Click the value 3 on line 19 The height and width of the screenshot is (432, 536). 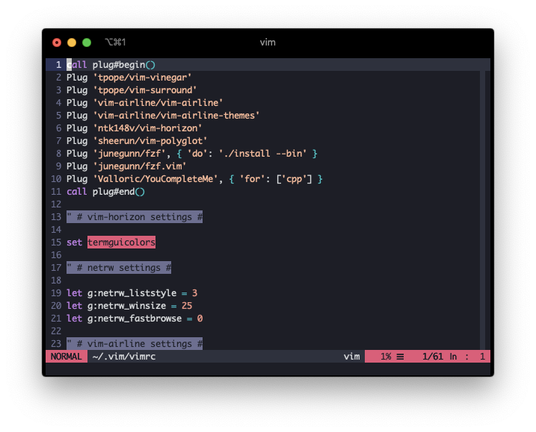[194, 293]
